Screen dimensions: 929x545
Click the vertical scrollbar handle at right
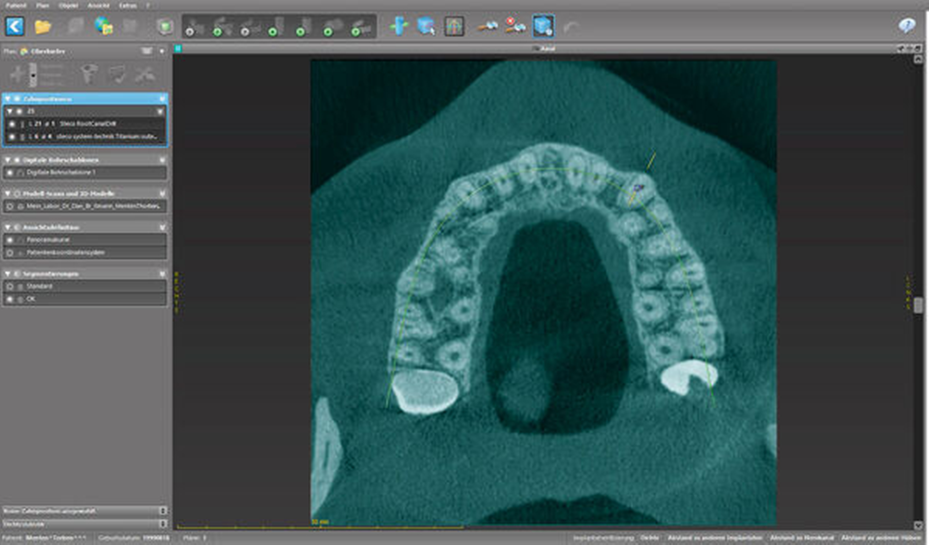coord(918,305)
